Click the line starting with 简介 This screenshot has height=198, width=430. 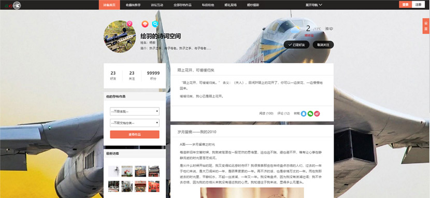pos(176,48)
